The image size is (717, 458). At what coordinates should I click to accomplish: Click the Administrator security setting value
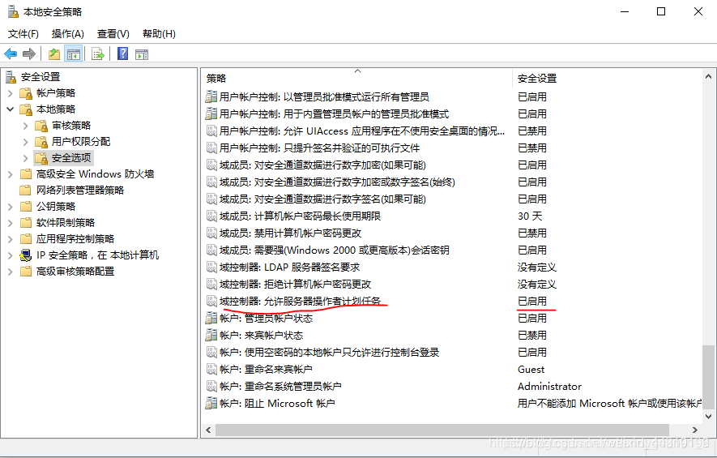549,386
